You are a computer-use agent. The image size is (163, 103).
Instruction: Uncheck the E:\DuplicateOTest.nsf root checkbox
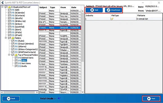pos(6,7)
